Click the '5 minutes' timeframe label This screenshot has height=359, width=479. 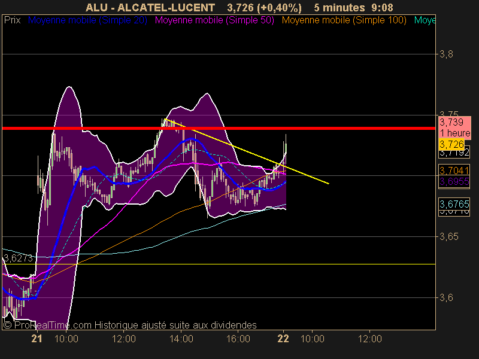[339, 7]
